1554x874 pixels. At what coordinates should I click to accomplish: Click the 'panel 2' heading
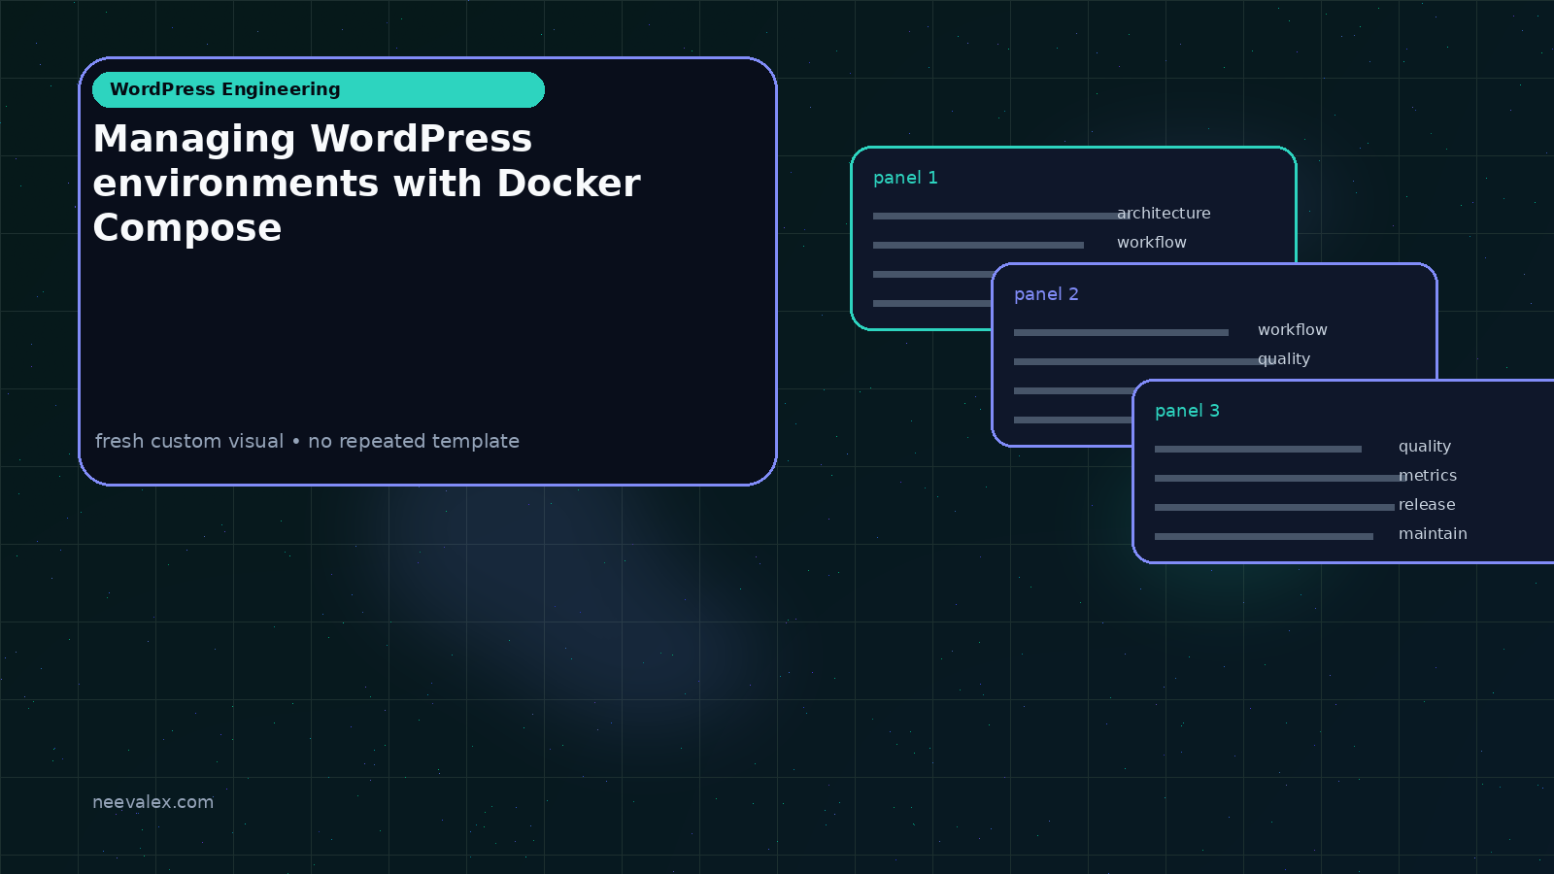pos(1046,294)
